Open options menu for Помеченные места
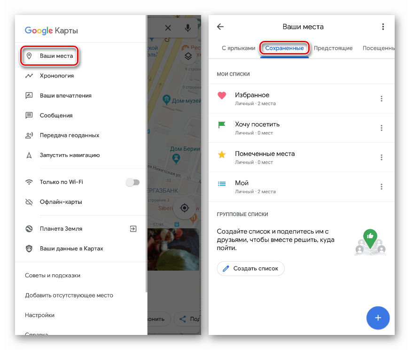The width and height of the screenshot is (413, 350). [x=382, y=157]
